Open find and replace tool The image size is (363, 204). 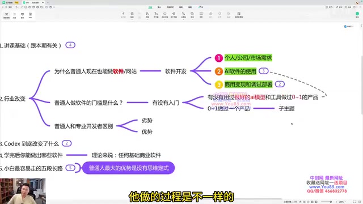pyautogui.click(x=239, y=15)
